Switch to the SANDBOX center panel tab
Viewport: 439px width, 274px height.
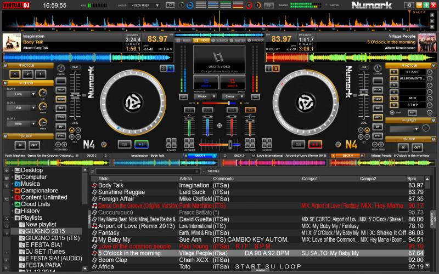256,41
